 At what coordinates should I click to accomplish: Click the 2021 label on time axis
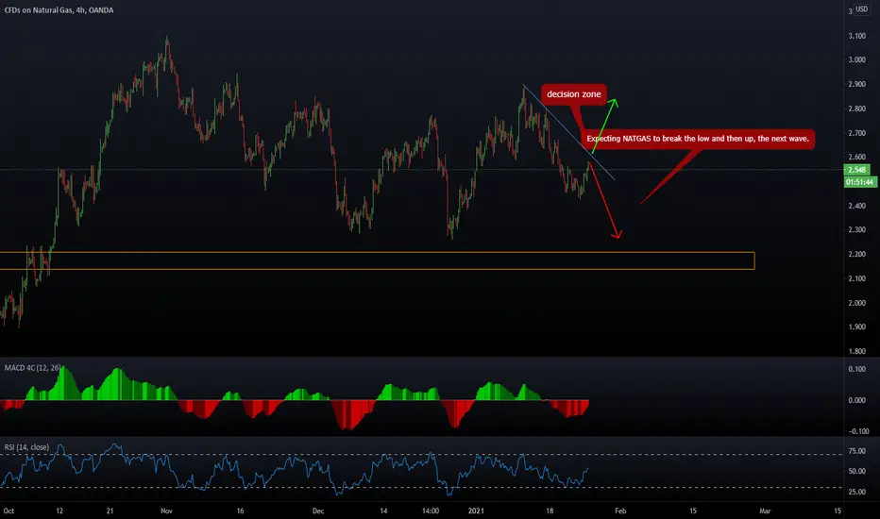click(476, 511)
